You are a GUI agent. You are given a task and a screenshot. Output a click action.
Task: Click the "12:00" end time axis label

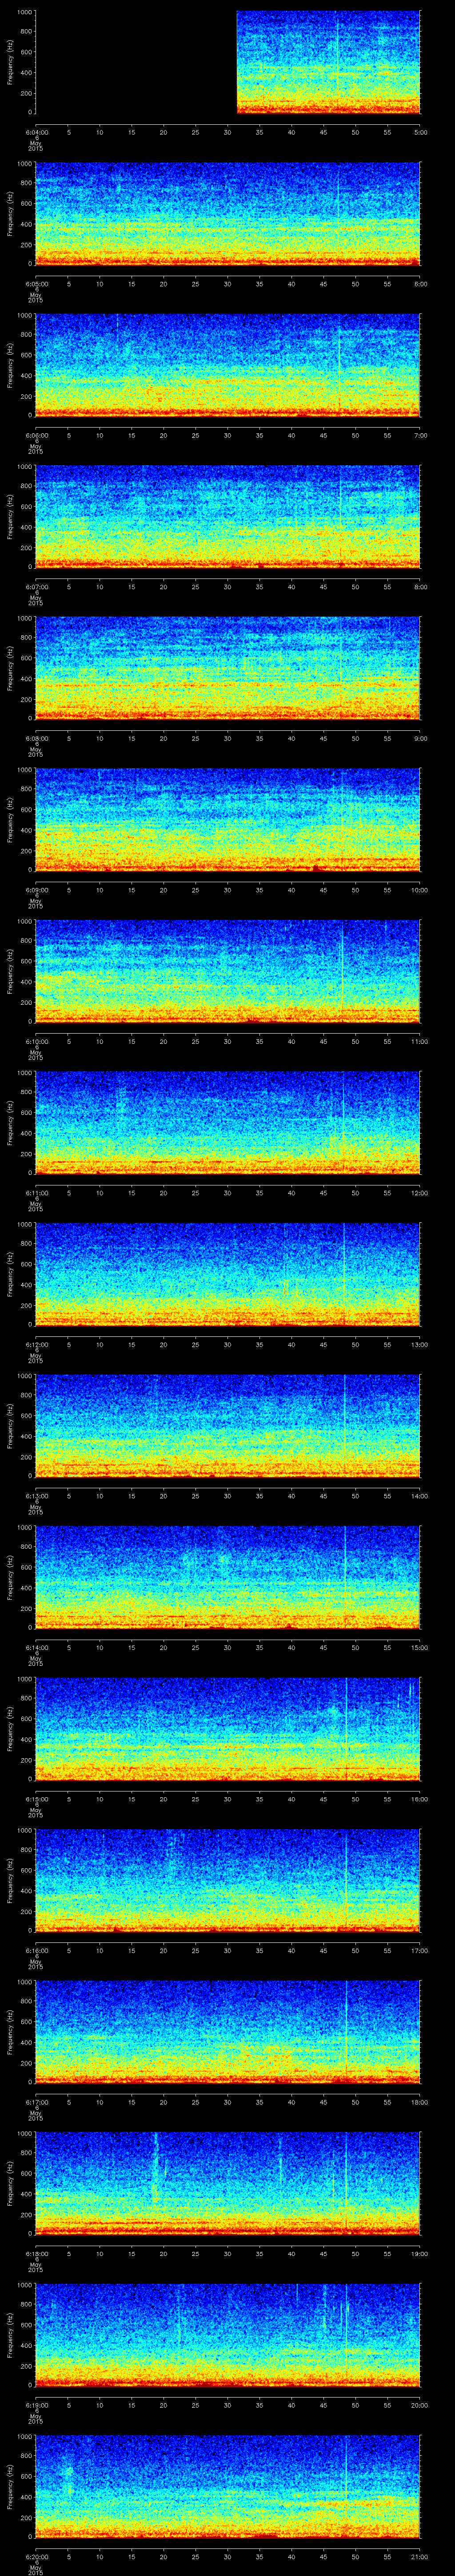(x=419, y=1193)
